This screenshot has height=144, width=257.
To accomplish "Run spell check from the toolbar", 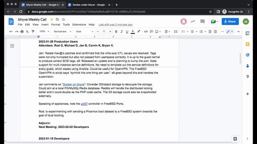I will (x=27, y=32).
